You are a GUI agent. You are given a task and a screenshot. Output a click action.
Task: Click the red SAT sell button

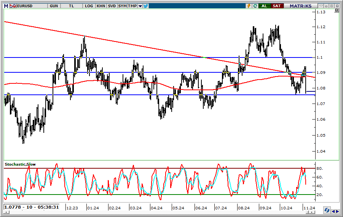point(277,6)
